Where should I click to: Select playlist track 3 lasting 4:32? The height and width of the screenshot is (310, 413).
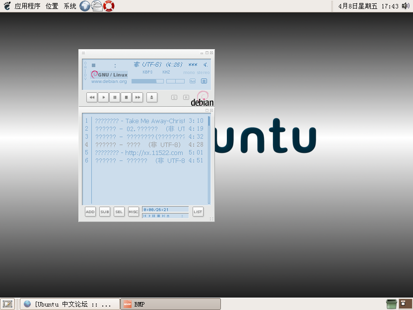click(144, 137)
